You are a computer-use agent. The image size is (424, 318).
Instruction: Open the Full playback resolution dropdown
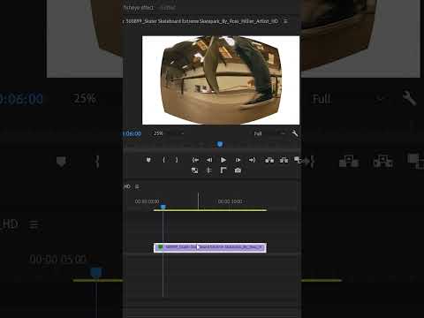click(269, 133)
